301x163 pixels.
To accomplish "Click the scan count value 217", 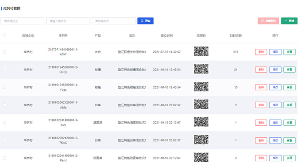I will 236,52.
